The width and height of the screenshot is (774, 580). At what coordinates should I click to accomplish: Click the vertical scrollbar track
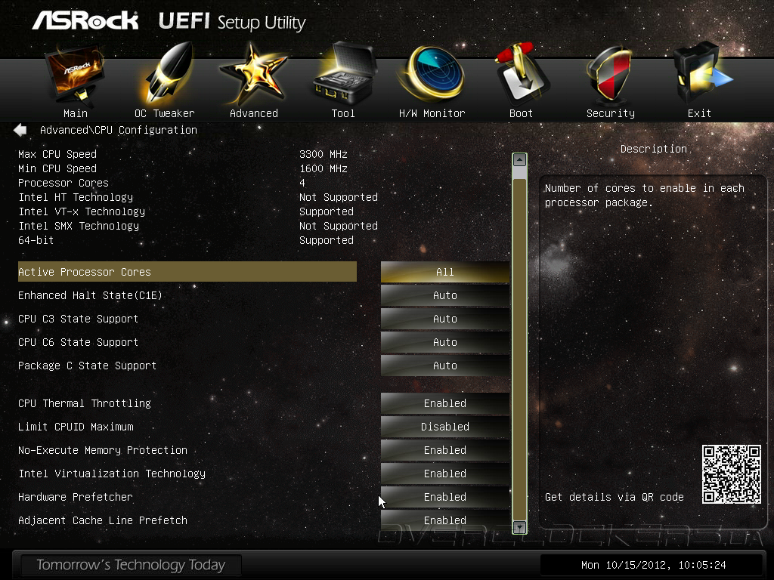pyautogui.click(x=519, y=345)
